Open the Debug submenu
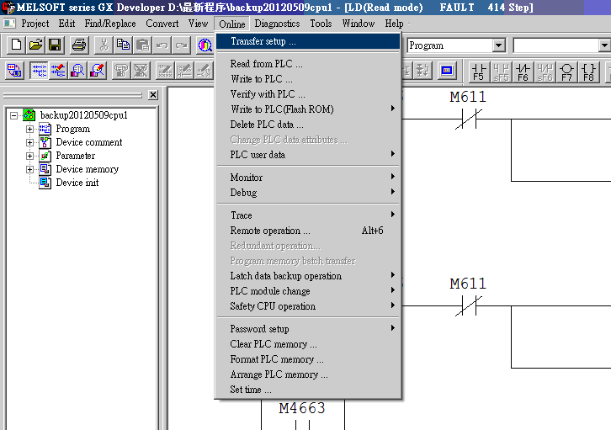 (309, 193)
